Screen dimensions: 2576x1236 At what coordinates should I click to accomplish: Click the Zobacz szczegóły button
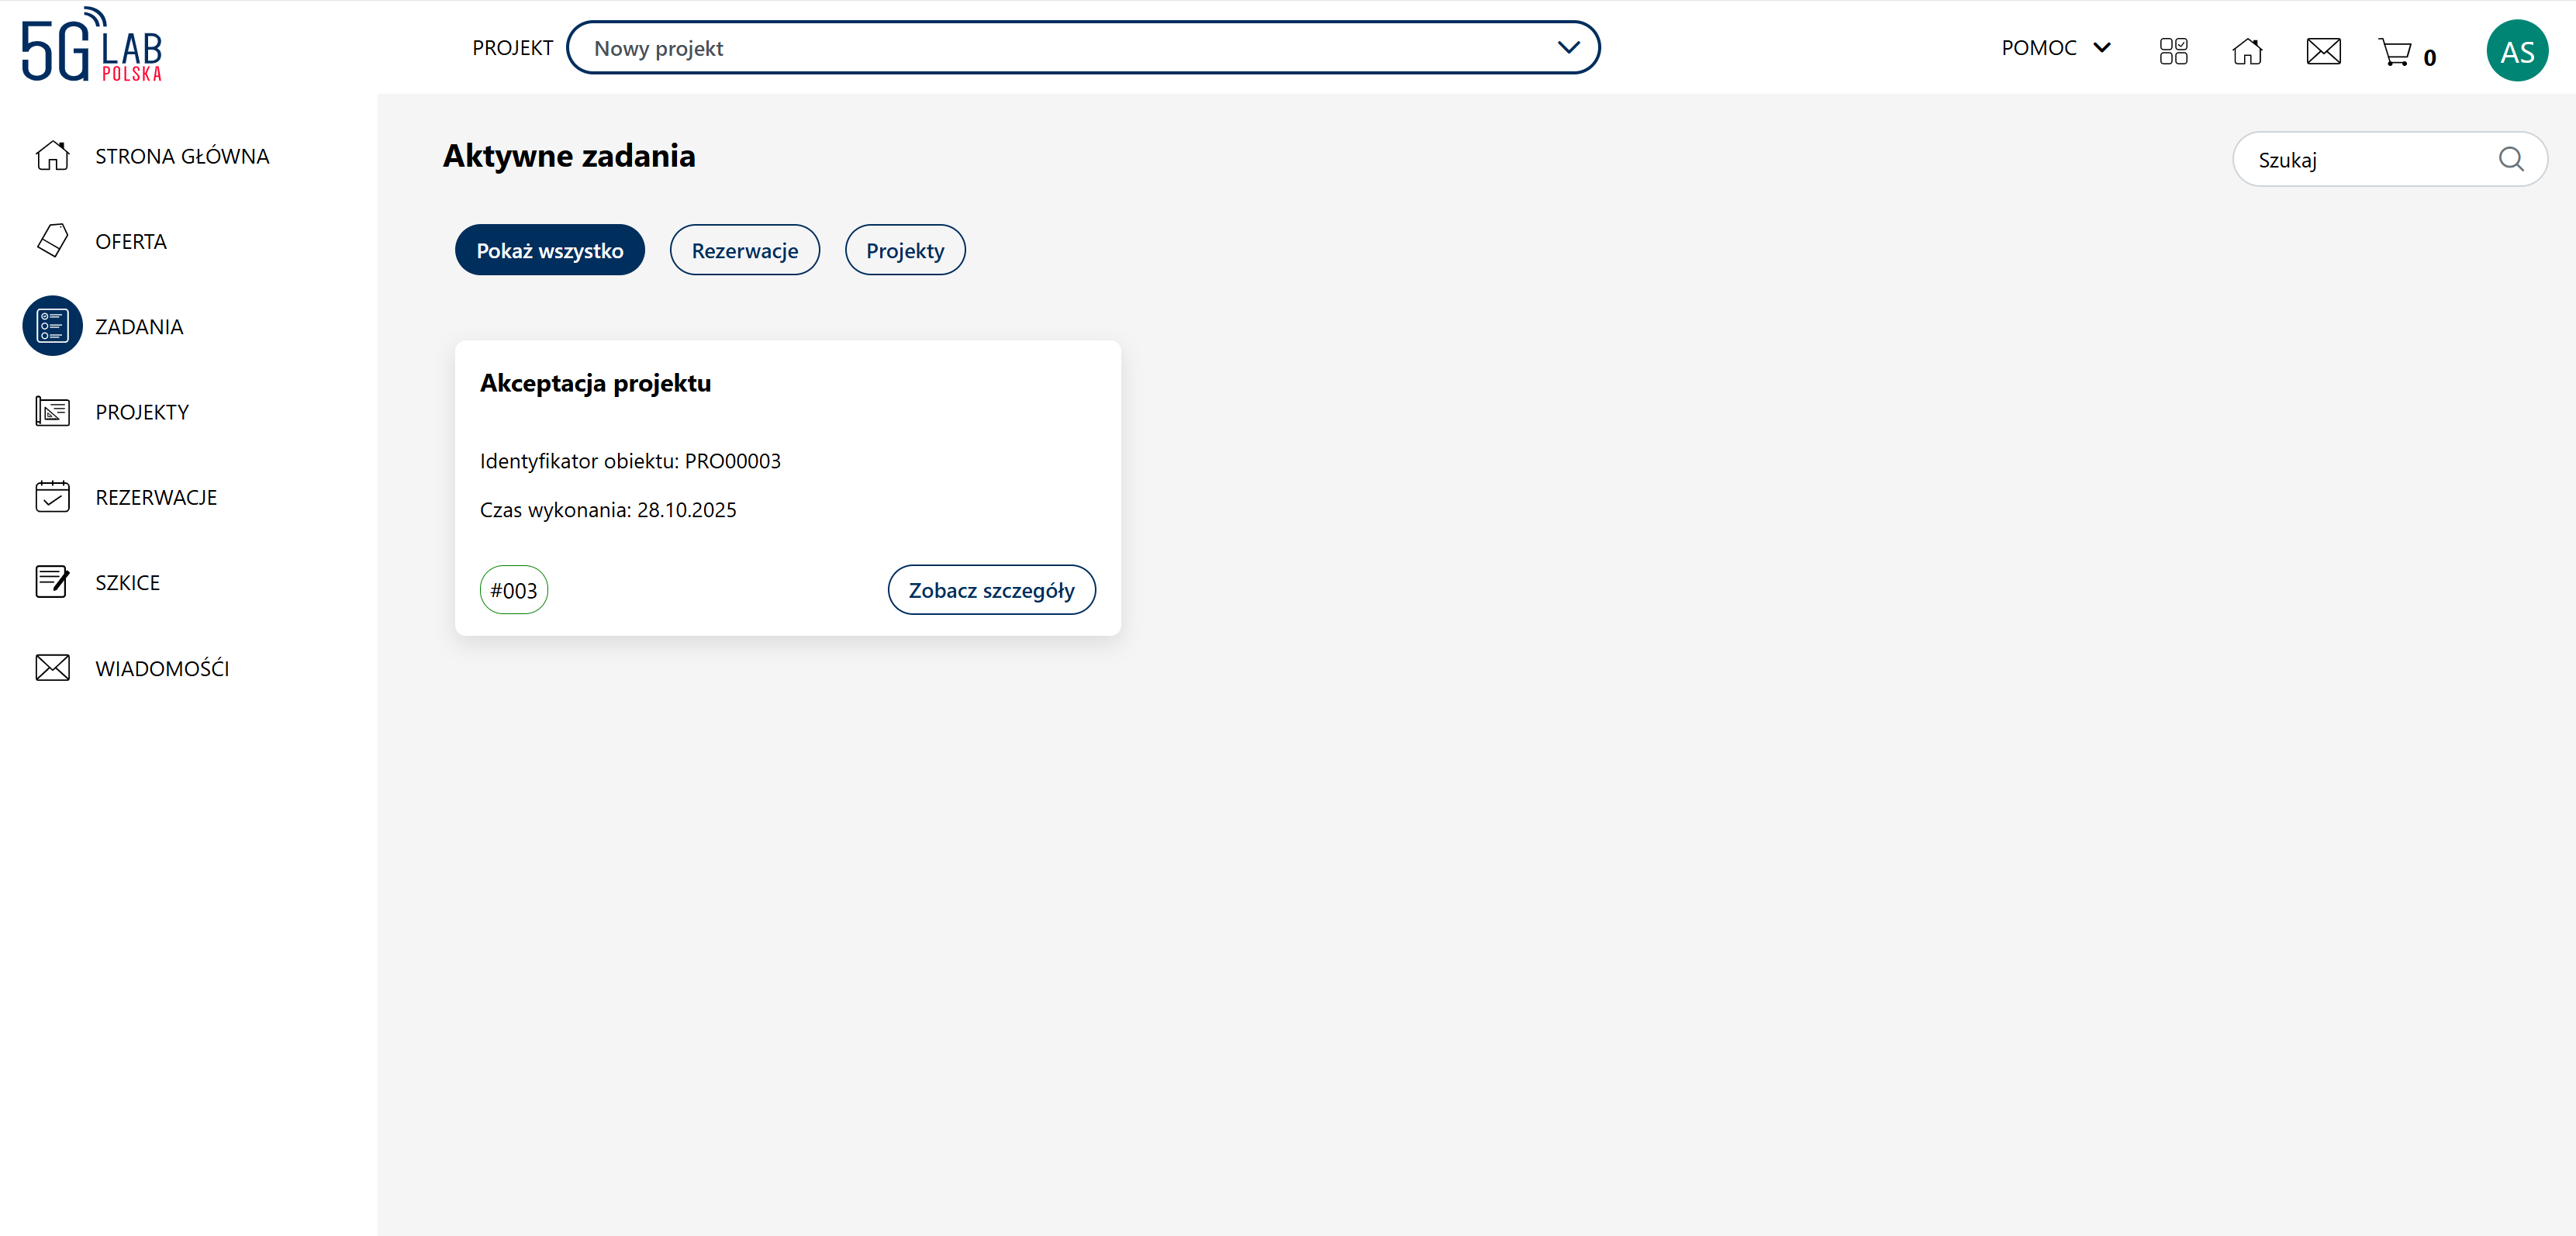991,590
